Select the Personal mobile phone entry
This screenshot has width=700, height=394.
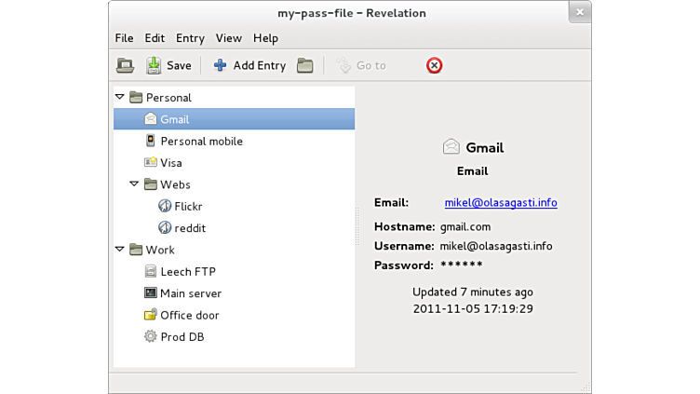(201, 142)
